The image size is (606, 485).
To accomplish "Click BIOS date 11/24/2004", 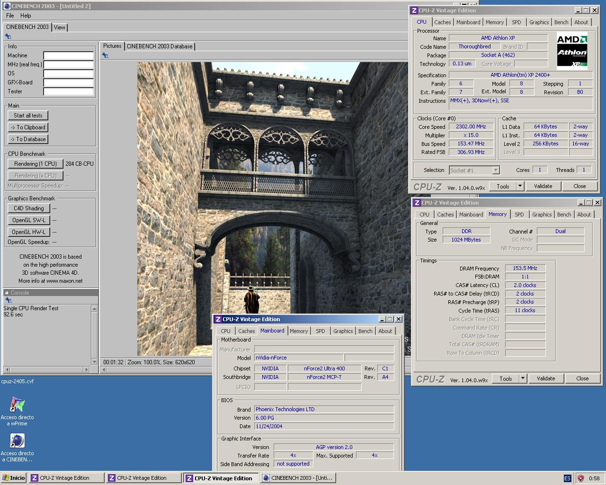I will pos(324,426).
